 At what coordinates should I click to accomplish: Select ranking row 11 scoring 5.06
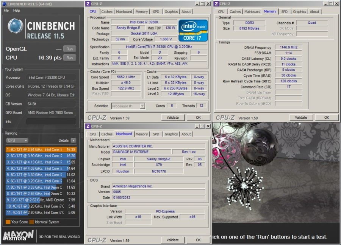tap(41, 212)
